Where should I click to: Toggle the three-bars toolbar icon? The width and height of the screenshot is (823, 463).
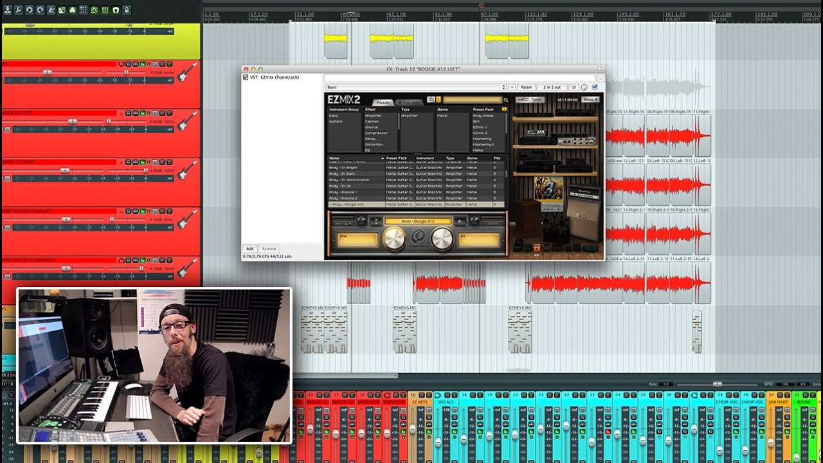point(105,10)
